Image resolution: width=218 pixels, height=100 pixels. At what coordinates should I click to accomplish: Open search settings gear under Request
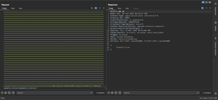point(6,93)
